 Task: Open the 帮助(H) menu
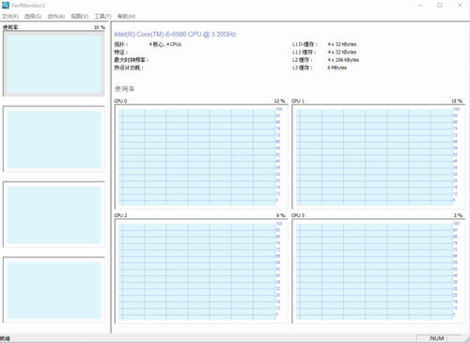pyautogui.click(x=126, y=16)
